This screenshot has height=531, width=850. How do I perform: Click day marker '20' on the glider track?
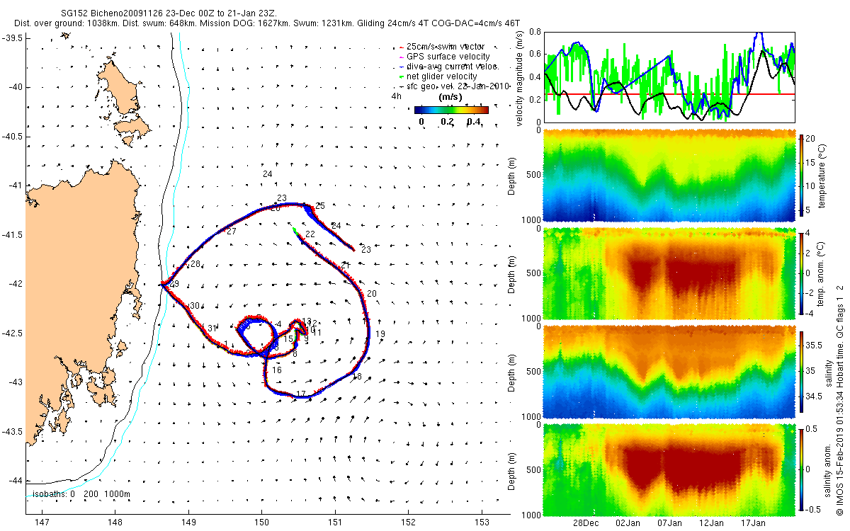(x=372, y=293)
